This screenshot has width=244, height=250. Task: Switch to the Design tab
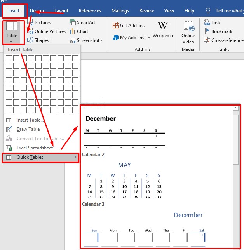tap(37, 11)
